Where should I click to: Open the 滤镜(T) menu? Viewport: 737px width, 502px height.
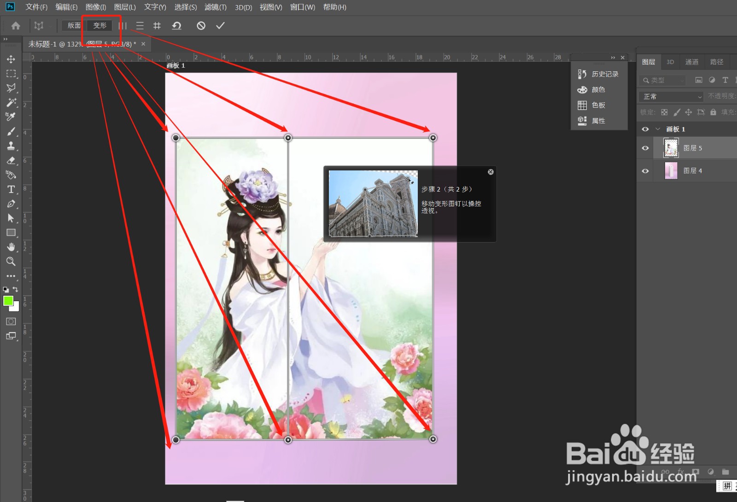(216, 7)
